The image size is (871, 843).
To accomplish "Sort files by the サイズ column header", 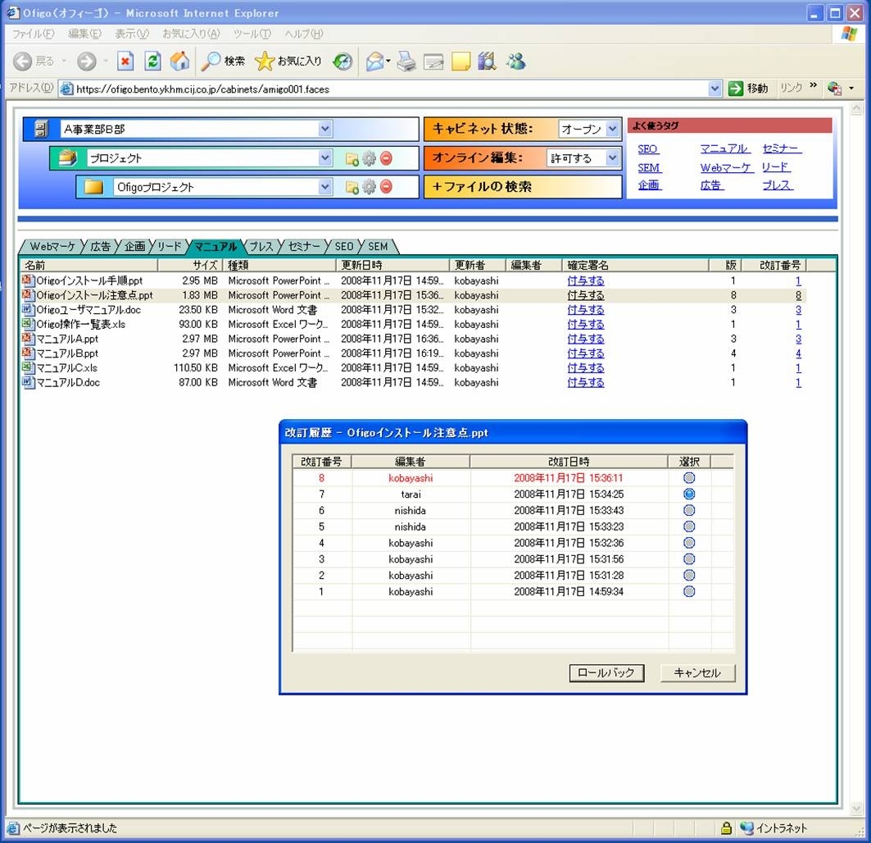I will point(190,265).
